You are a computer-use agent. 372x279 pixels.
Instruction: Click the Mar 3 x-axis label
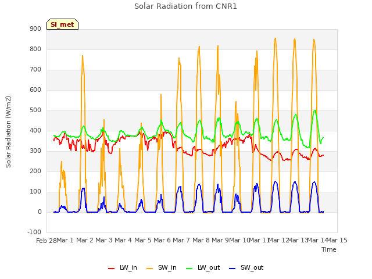pyautogui.click(x=104, y=240)
